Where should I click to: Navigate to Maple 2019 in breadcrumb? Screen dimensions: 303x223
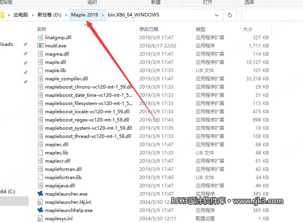tap(85, 15)
